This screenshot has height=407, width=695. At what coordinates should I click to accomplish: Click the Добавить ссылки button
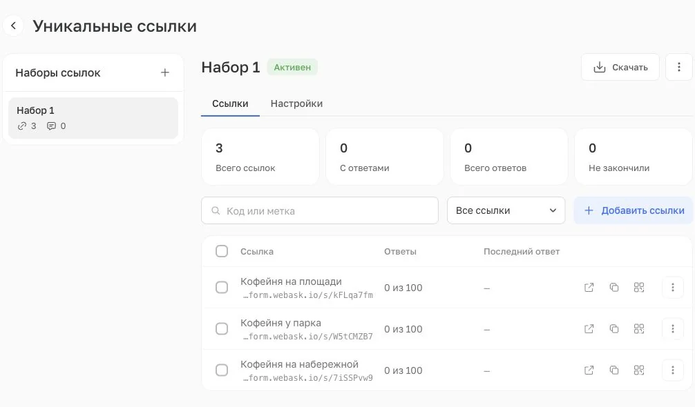pyautogui.click(x=634, y=210)
